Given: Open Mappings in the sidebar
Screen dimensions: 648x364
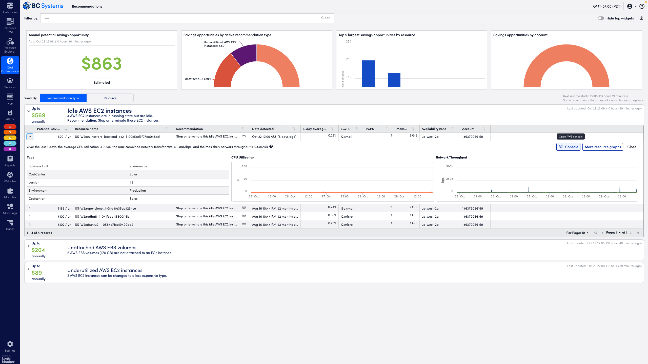Looking at the screenshot, I should coord(10,209).
